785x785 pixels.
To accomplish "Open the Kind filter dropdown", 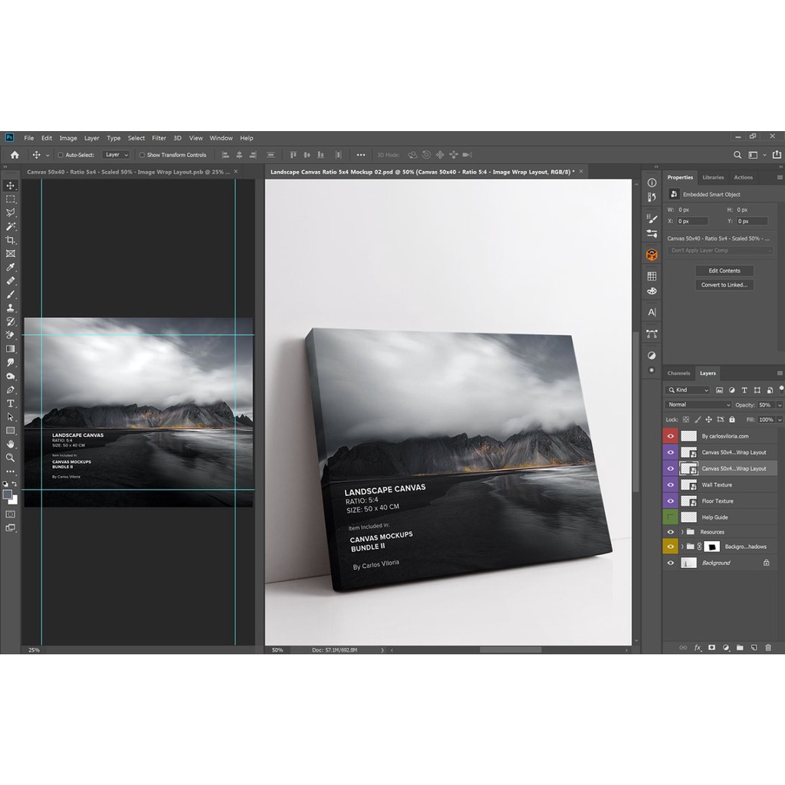I will click(x=688, y=390).
